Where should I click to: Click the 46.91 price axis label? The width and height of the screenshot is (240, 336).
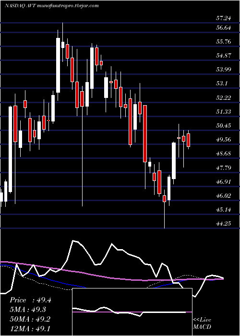pos(224,182)
